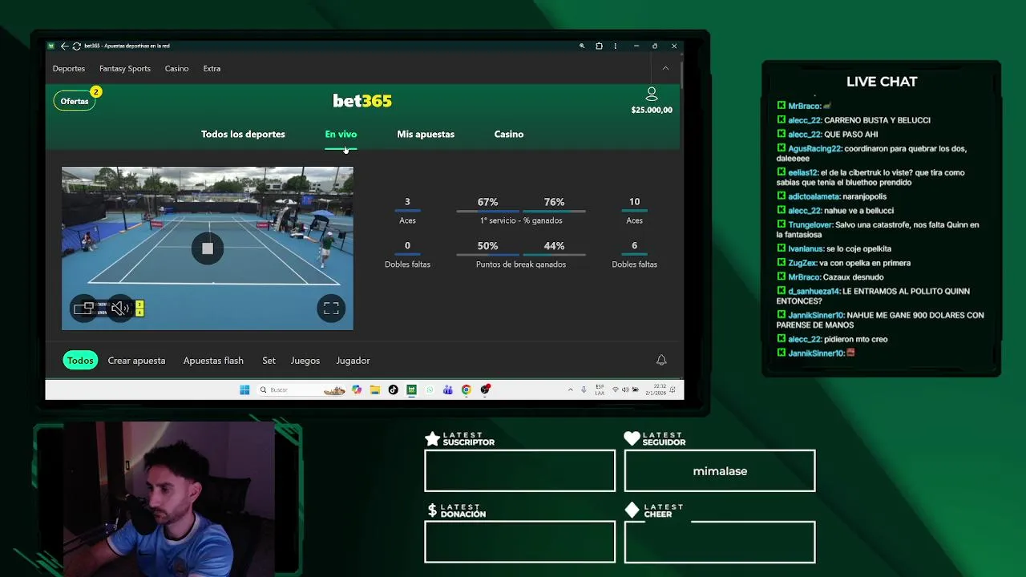Unmute the tennis stream audio
1026x577 pixels.
click(x=120, y=309)
